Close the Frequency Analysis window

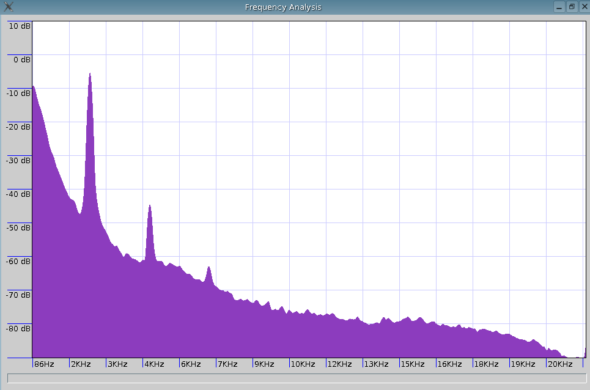[583, 7]
